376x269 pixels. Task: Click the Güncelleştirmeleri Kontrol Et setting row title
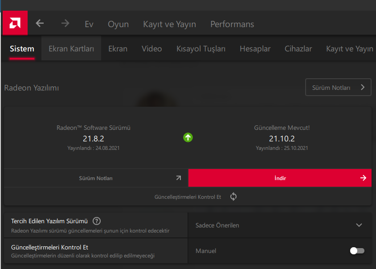tap(49, 247)
